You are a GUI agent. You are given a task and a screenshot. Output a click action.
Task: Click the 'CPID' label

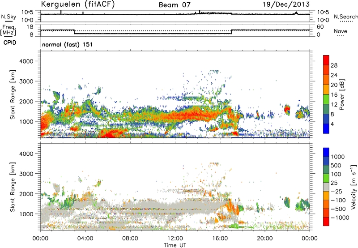[x=10, y=43]
